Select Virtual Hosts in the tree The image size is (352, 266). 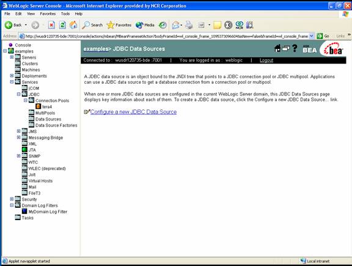click(40, 181)
